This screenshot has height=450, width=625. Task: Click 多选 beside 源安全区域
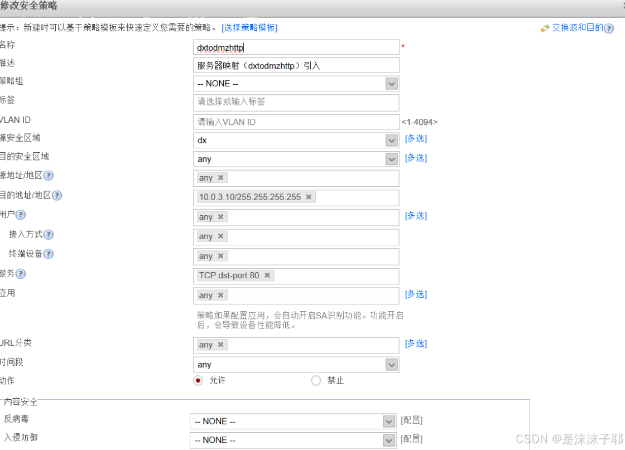[416, 139]
